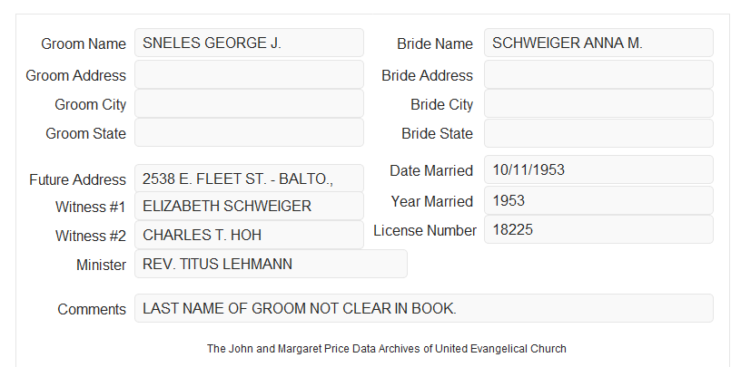731x367 pixels.
Task: Focus the empty Bride Address field
Action: 598,74
